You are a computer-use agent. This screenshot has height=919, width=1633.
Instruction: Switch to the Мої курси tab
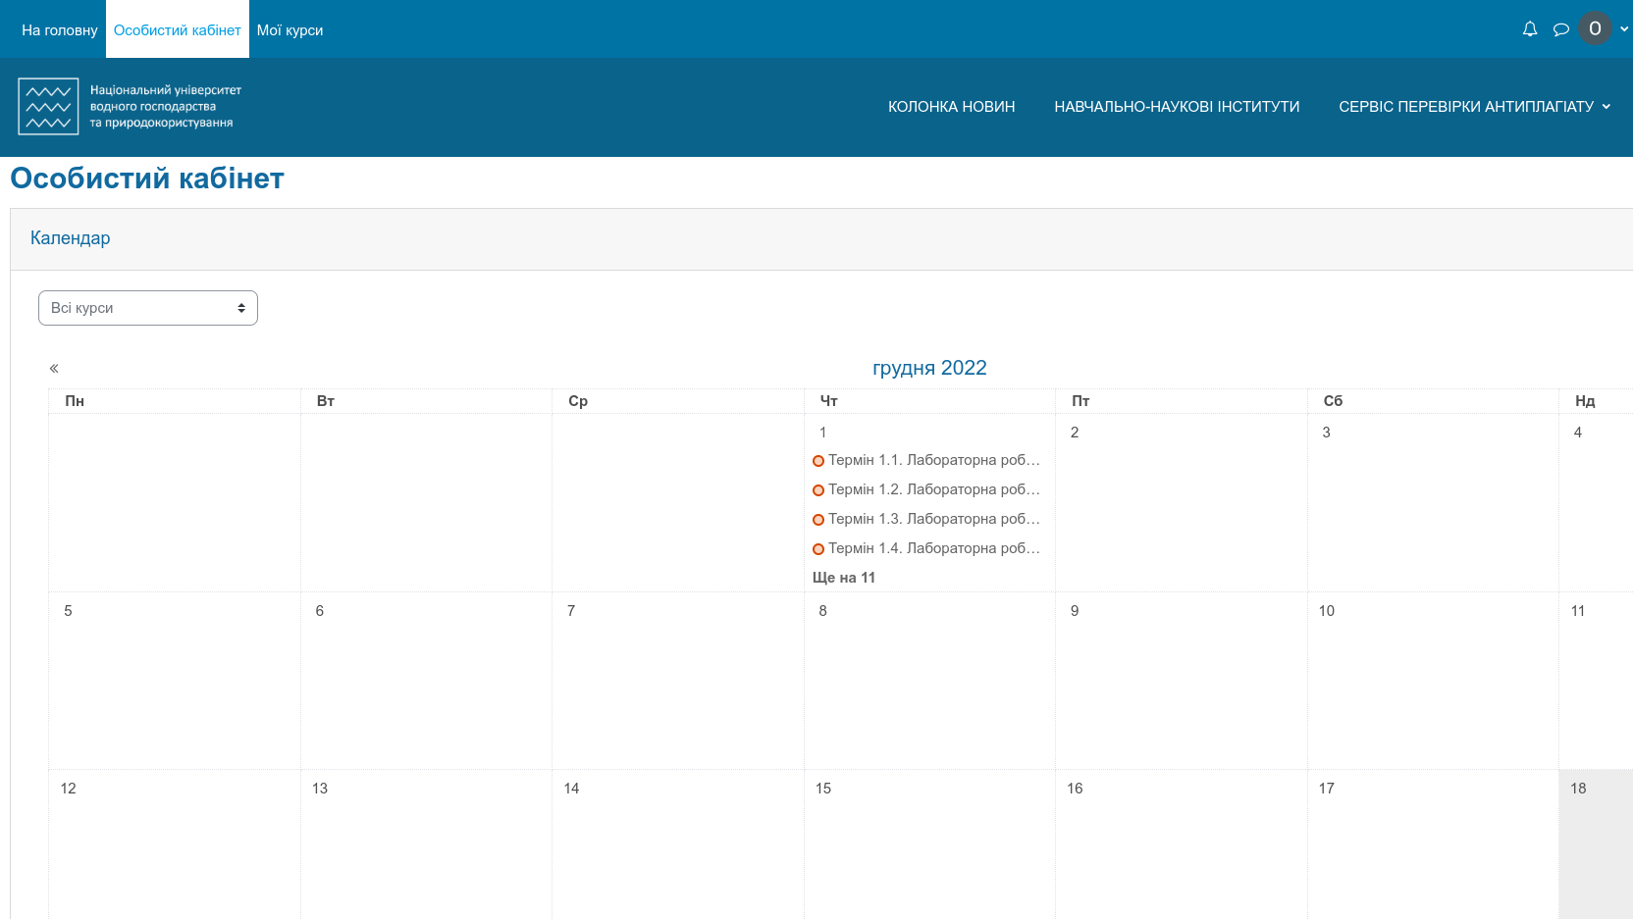point(290,30)
